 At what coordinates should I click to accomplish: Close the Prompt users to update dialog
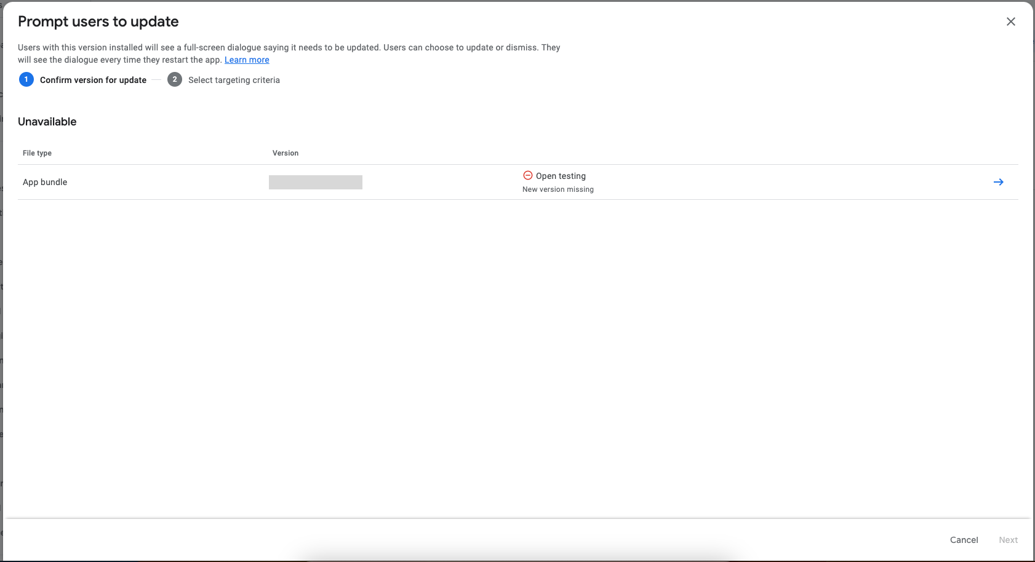(x=1010, y=22)
